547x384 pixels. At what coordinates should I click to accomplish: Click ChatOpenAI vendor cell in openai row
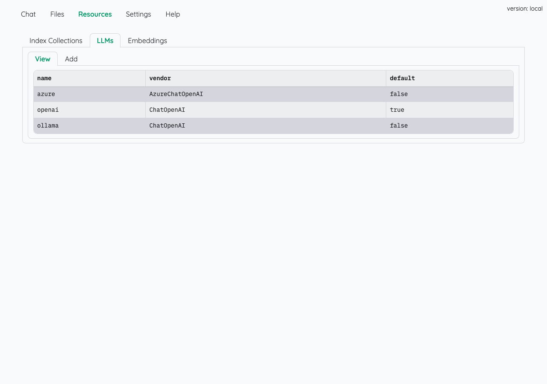pyautogui.click(x=266, y=110)
